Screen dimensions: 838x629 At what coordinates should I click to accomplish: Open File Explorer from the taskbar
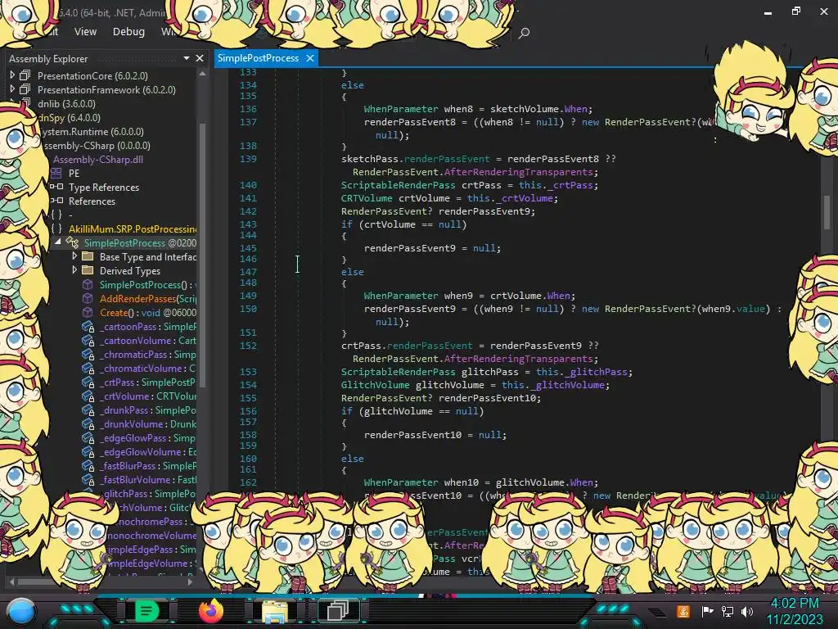(275, 611)
